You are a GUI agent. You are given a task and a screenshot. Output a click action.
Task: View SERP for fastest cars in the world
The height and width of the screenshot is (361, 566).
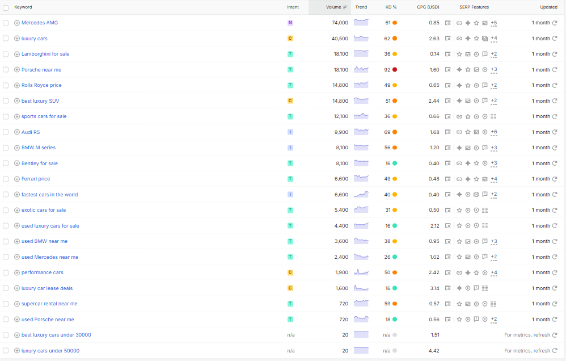[x=447, y=195]
